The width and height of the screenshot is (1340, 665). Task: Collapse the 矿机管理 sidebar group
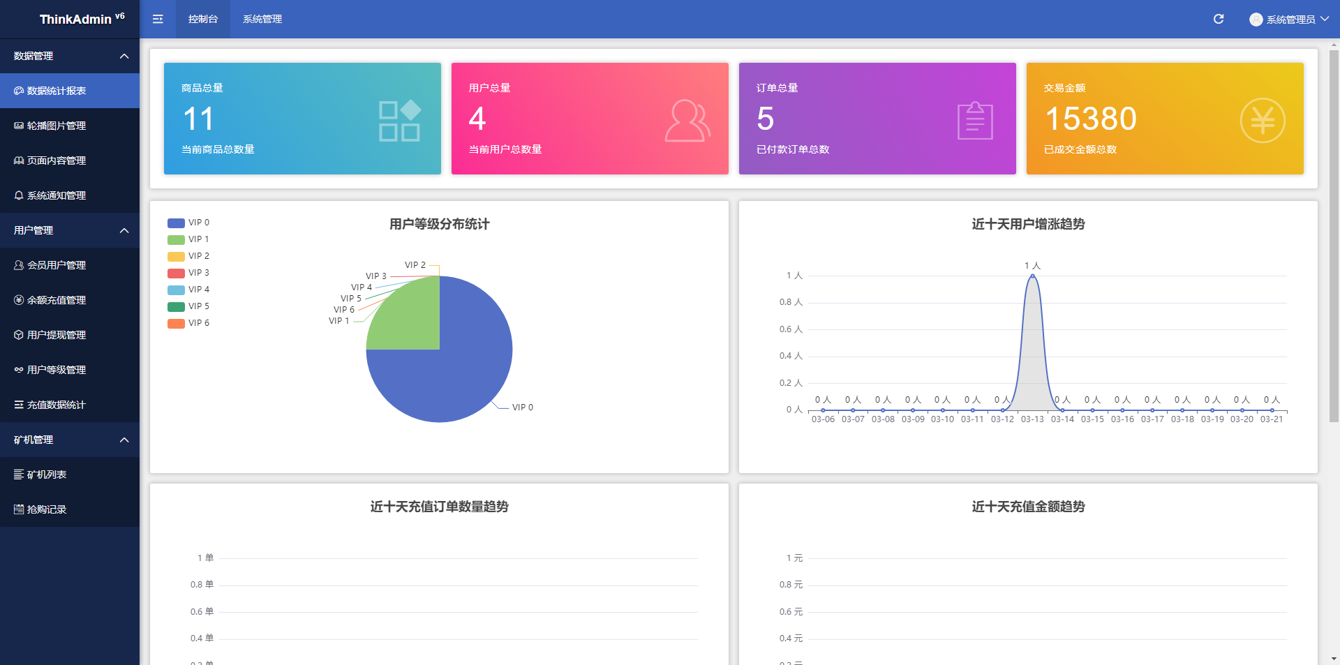70,440
